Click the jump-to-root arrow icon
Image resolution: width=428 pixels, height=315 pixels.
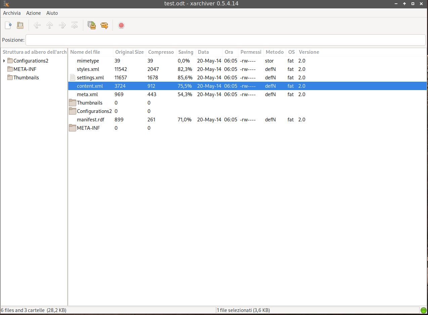74,25
